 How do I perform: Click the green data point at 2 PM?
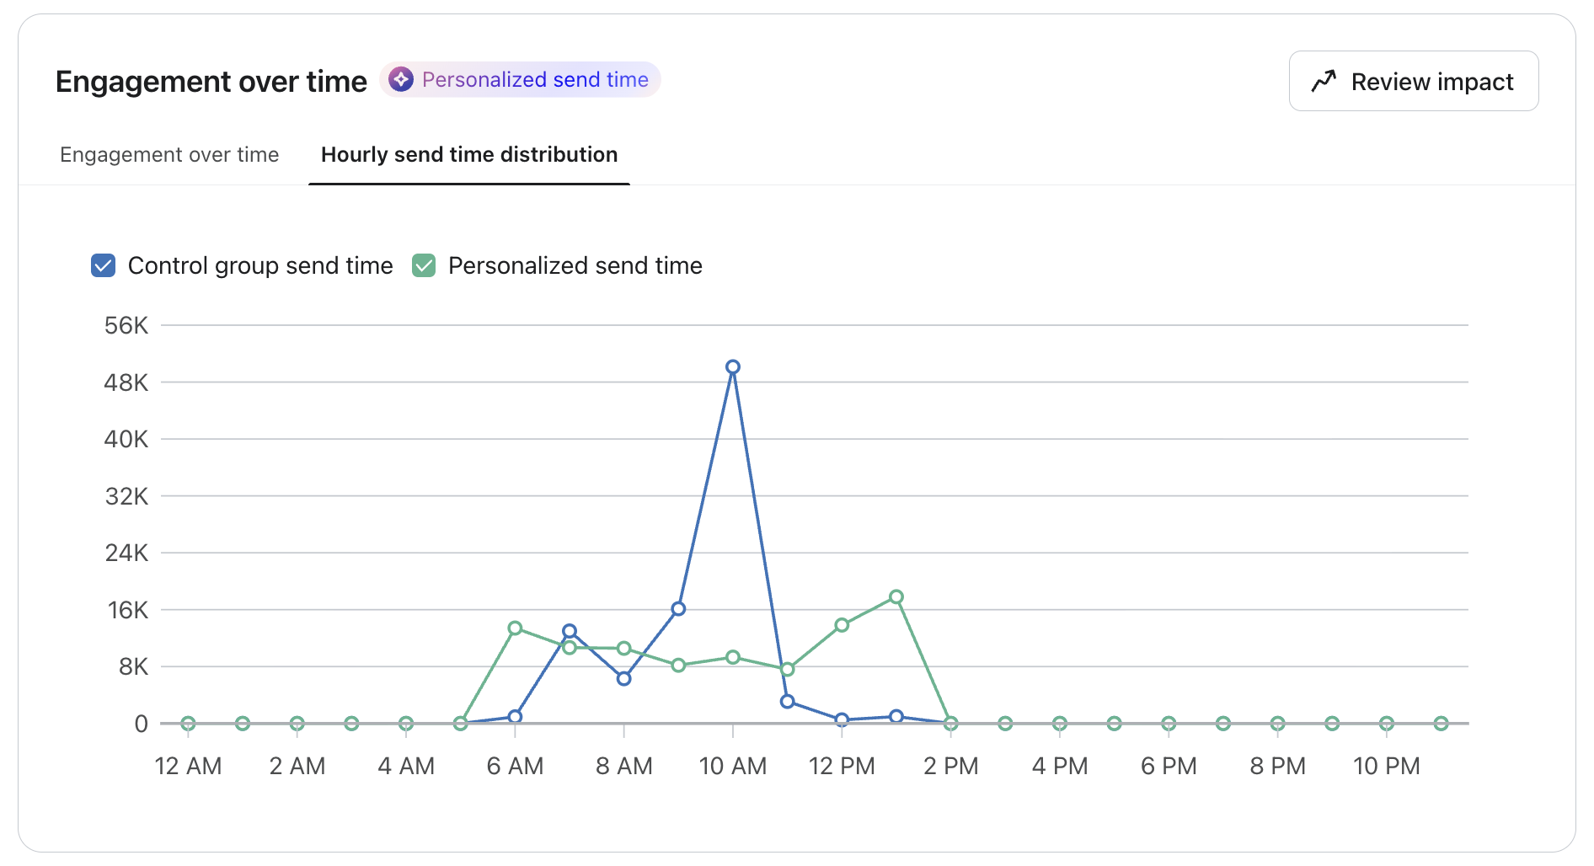pos(950,724)
